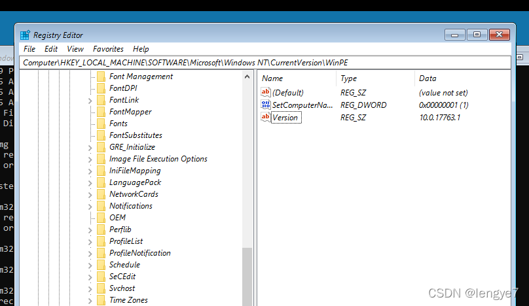Image resolution: width=529 pixels, height=306 pixels.
Task: Expand the Image File Execution Options key
Action: pyautogui.click(x=90, y=160)
